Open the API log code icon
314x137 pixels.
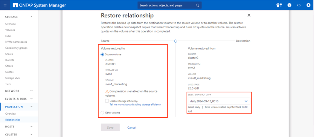point(299,5)
